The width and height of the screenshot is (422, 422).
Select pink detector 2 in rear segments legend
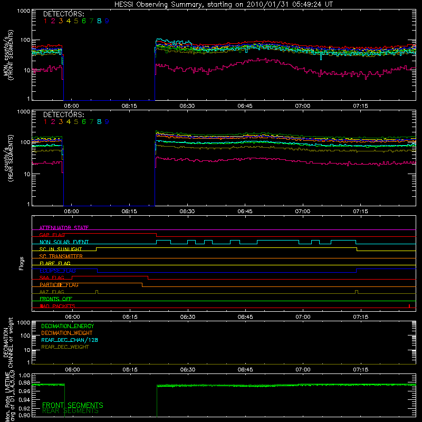click(x=53, y=122)
